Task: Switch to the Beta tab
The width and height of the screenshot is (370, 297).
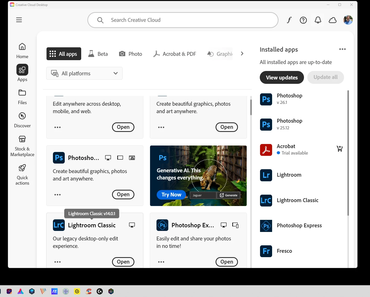Action: pos(98,54)
